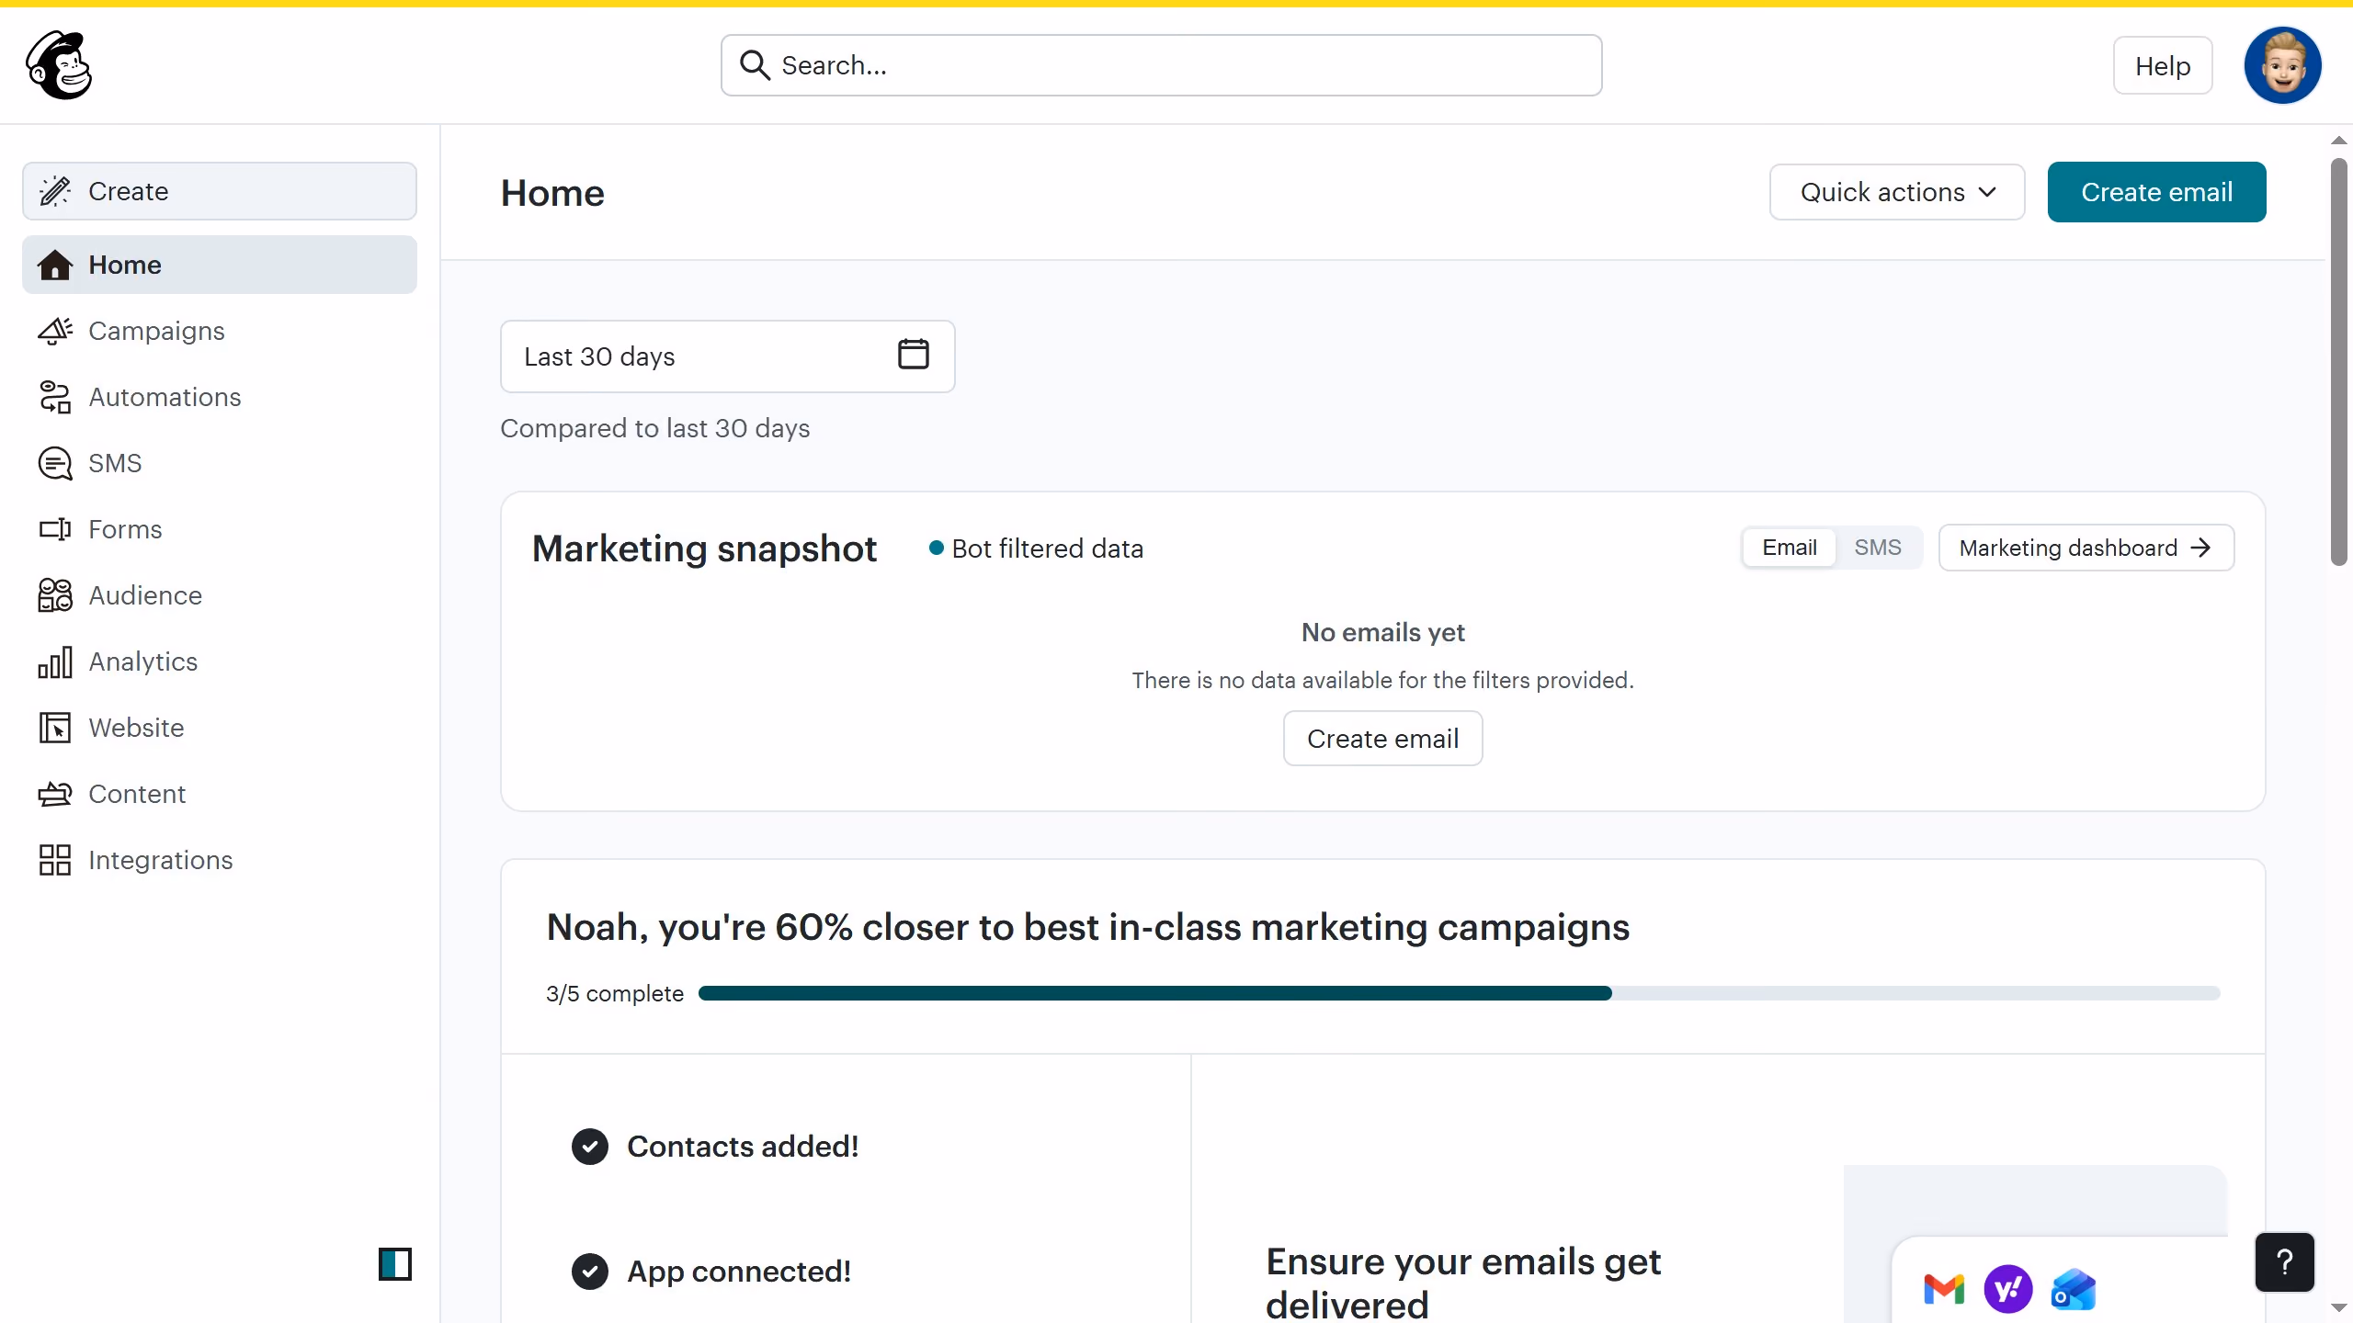Open the question mark help widget
The image size is (2353, 1323).
2284,1262
